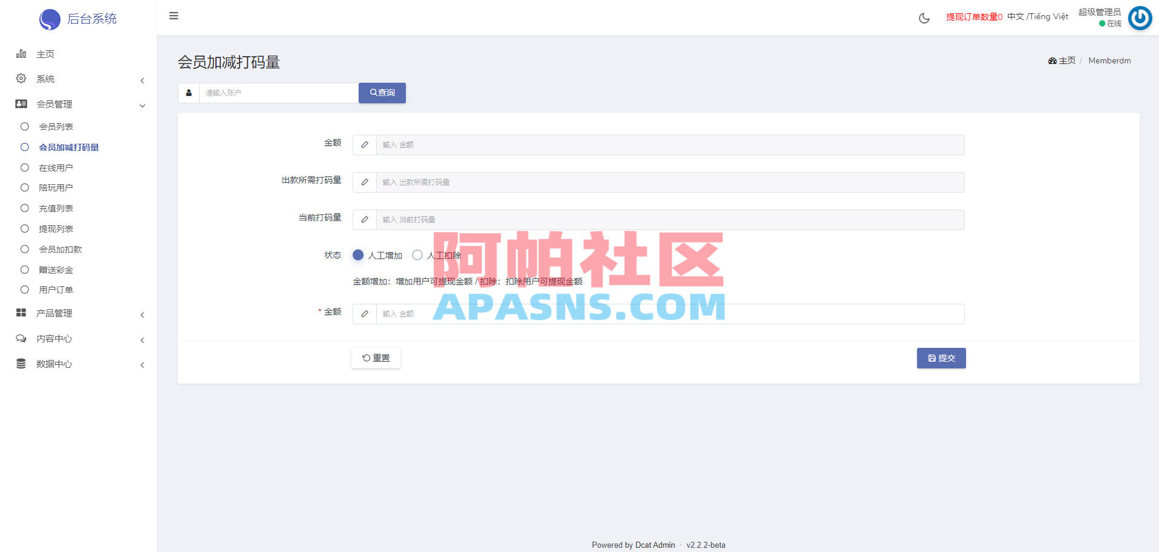Viewport: 1159px width, 552px height.
Task: Click the pencil icon beside 出款所需打码量 field
Action: coord(364,182)
